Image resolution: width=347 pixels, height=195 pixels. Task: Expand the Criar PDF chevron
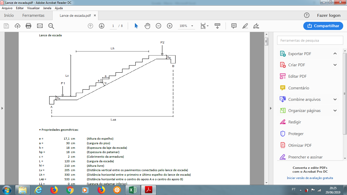tap(335, 65)
